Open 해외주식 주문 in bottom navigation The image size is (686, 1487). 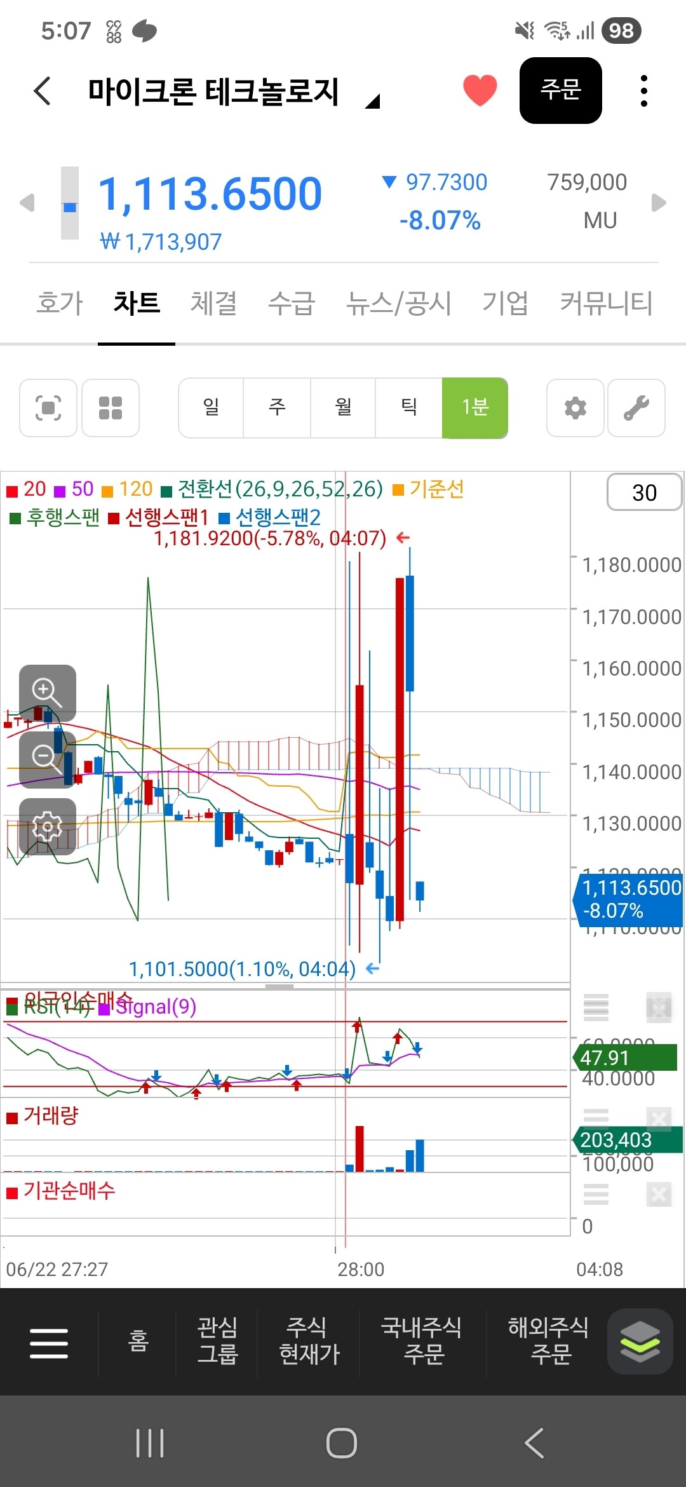[549, 1340]
